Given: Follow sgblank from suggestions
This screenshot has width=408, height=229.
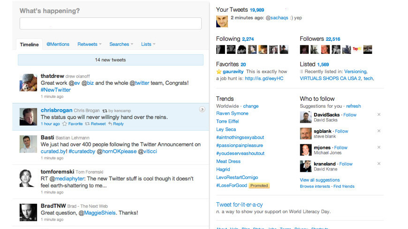Looking at the screenshot, I should (341, 131).
